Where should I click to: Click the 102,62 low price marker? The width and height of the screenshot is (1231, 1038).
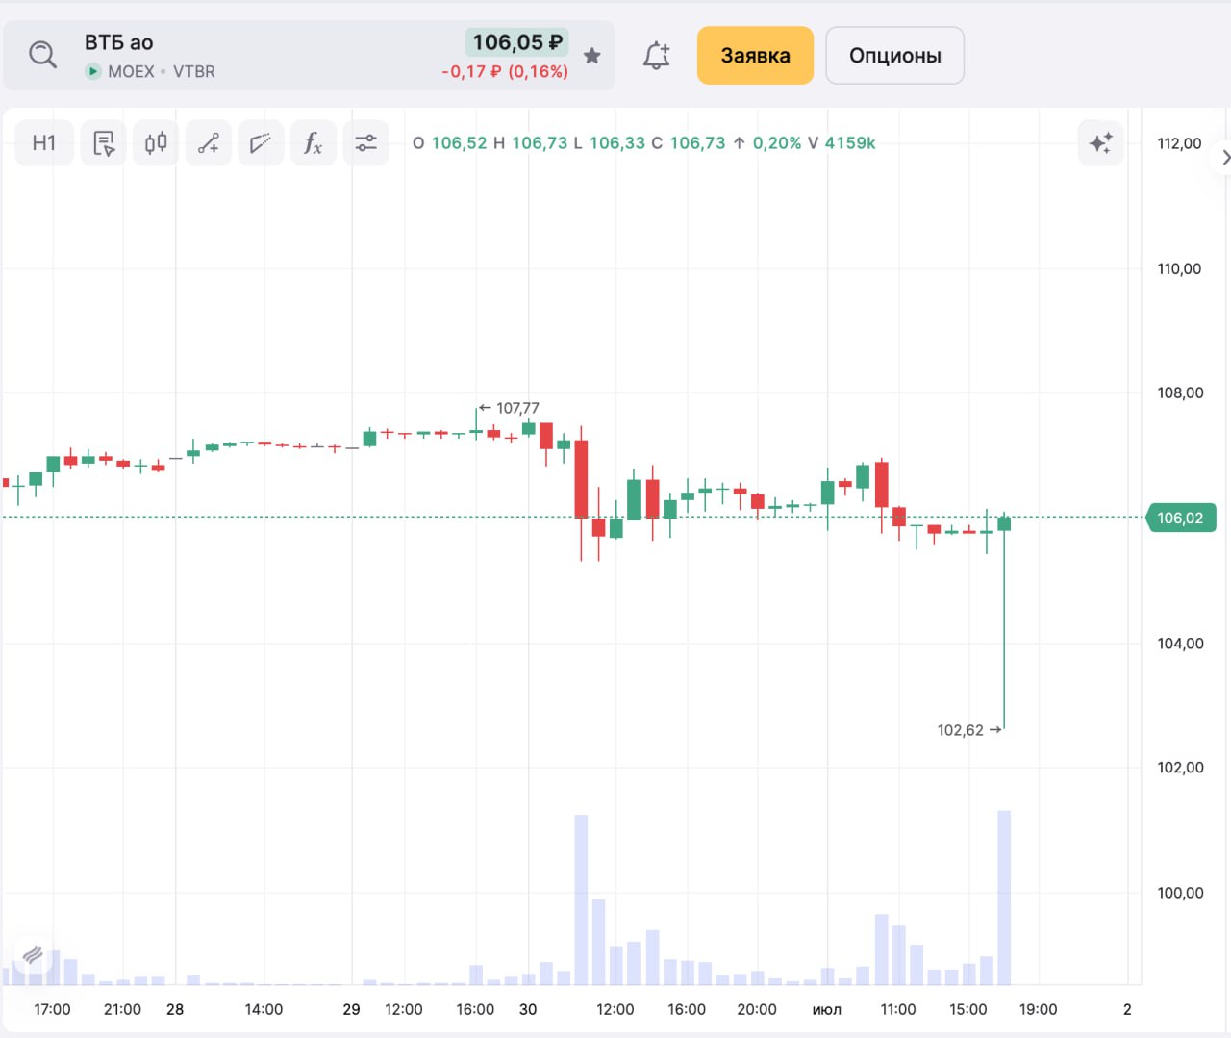(969, 730)
